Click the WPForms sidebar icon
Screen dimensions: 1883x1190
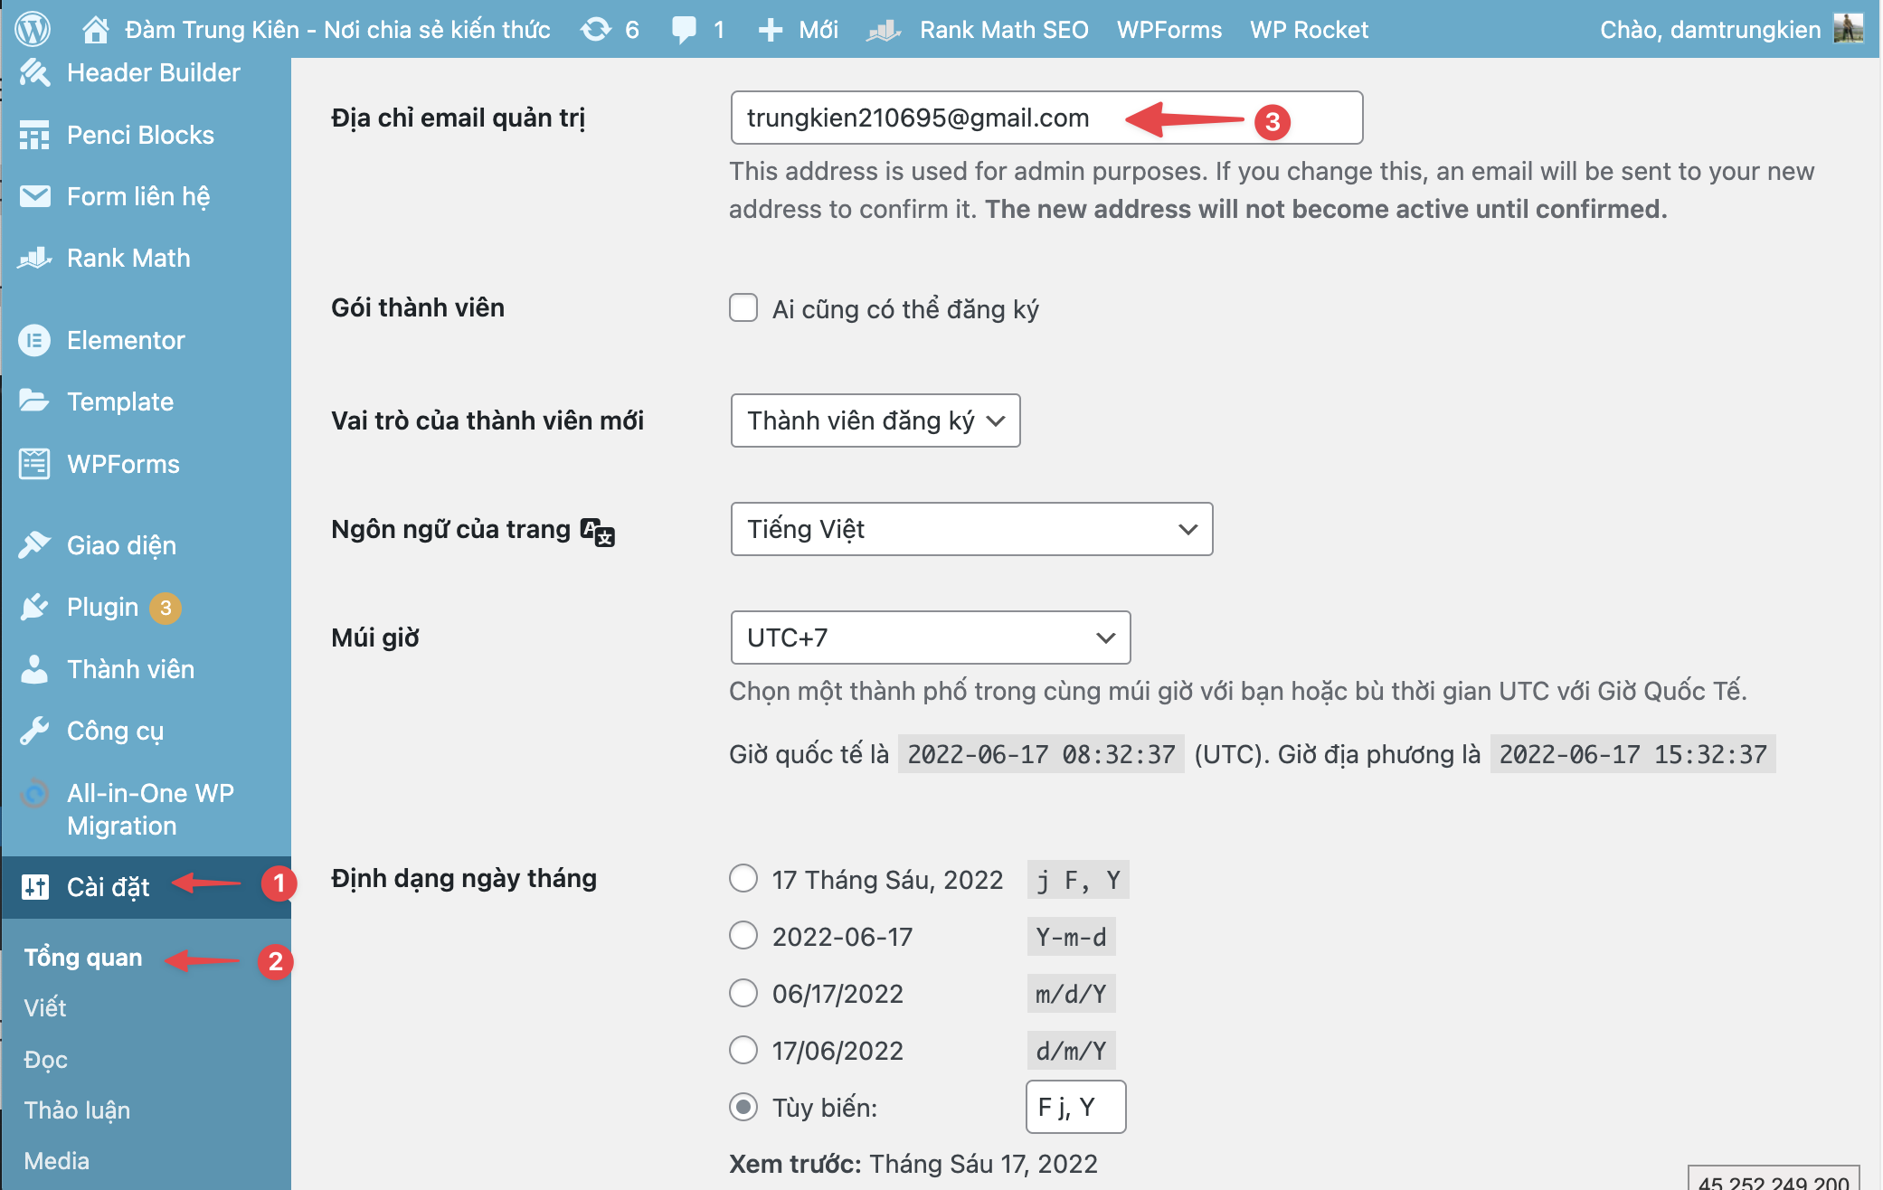pyautogui.click(x=34, y=464)
